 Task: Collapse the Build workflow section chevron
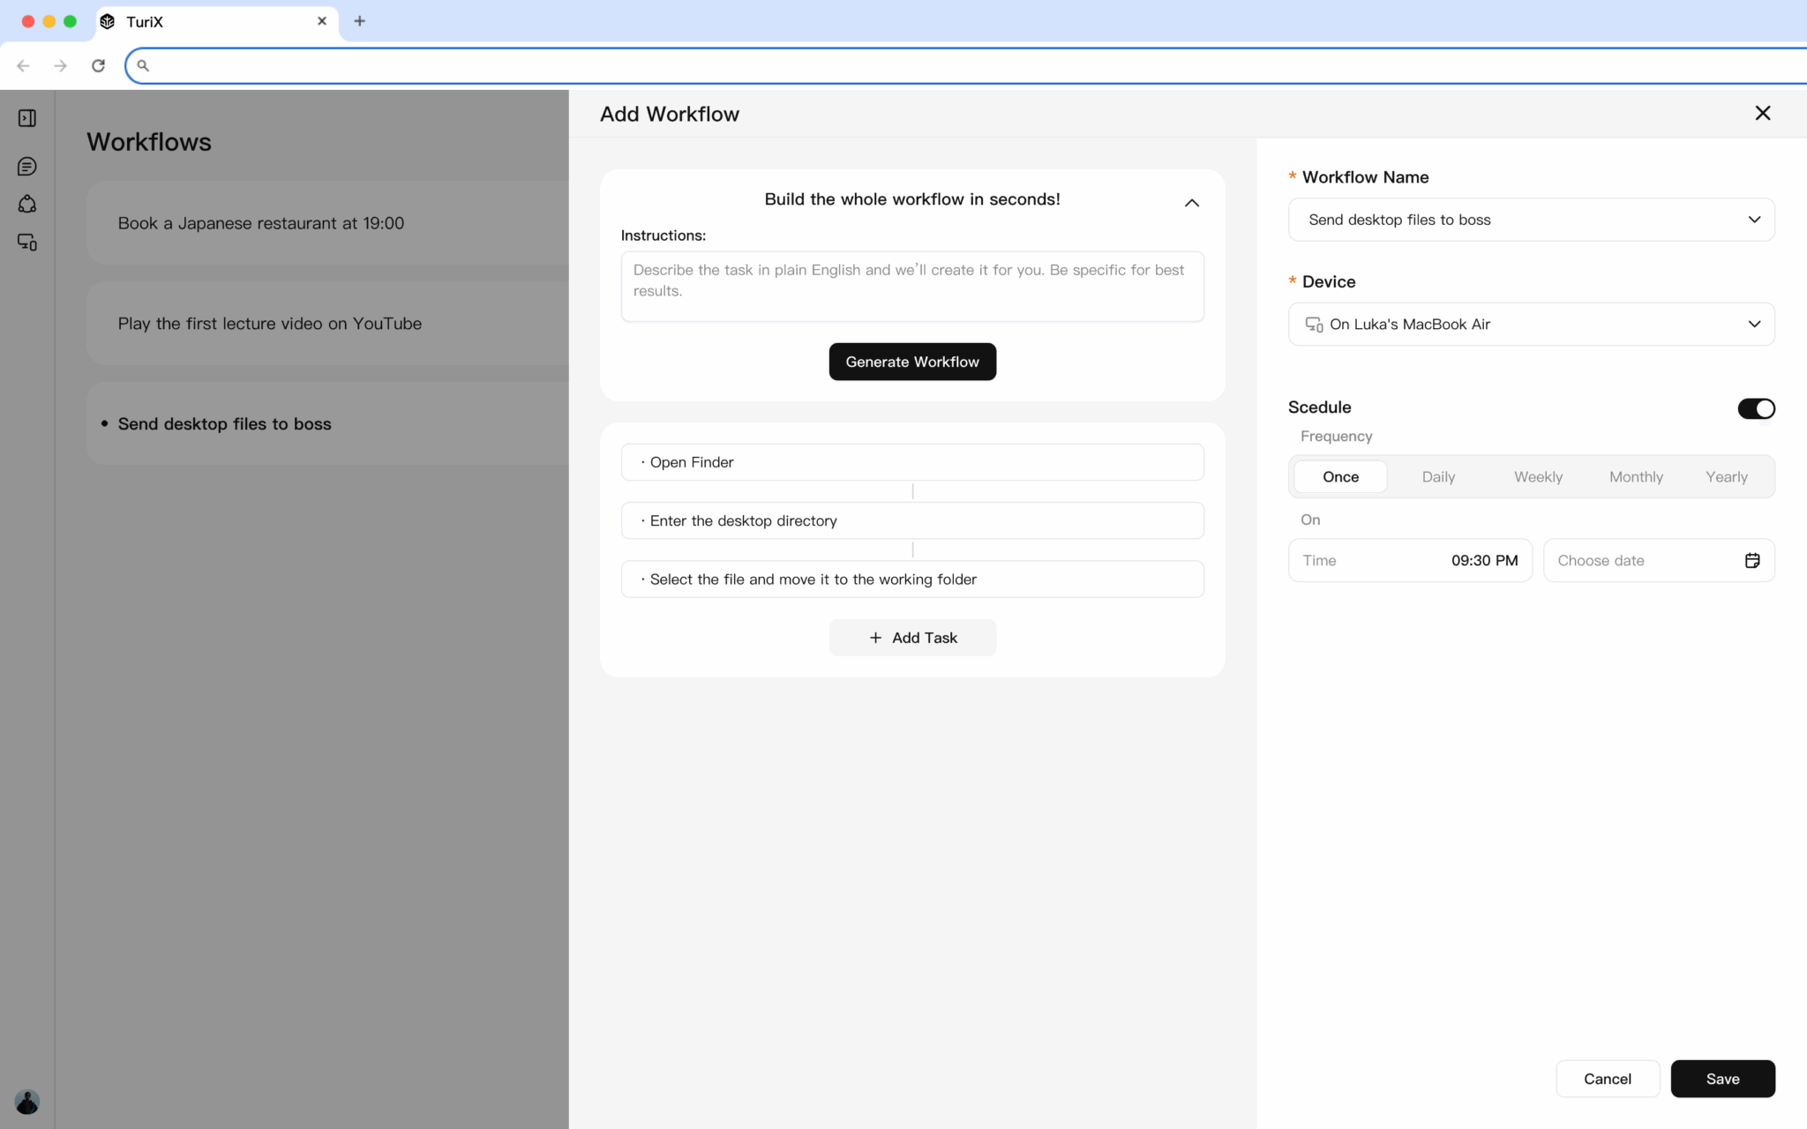click(1191, 203)
